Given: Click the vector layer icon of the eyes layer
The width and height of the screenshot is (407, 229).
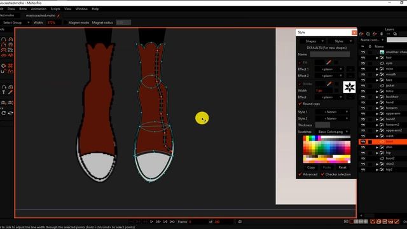Looking at the screenshot, I should 382,63.
